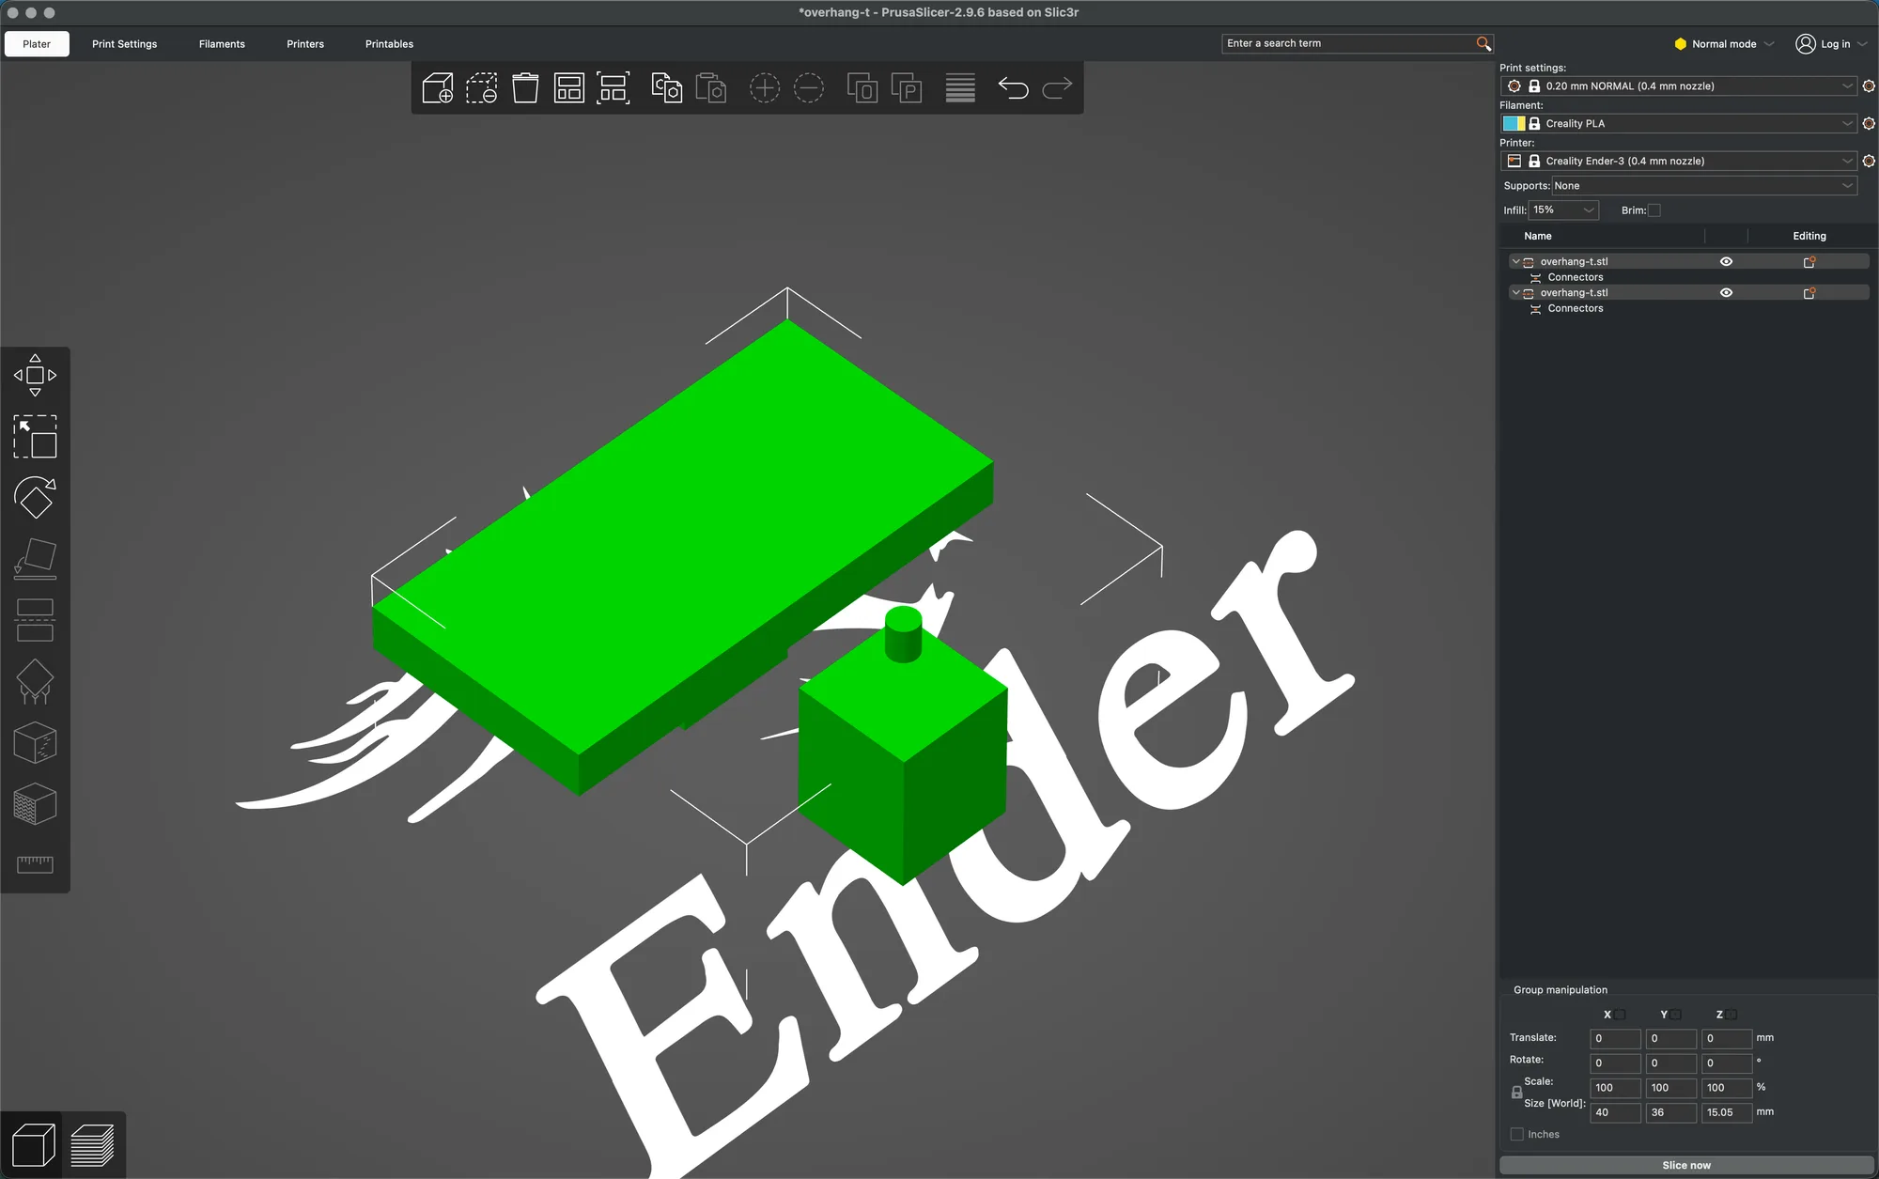Toggle the scale lock icon
Image resolution: width=1879 pixels, height=1179 pixels.
(1516, 1093)
